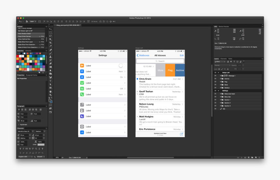Open the Libraries tab
This screenshot has height=180, width=280.
[28, 51]
